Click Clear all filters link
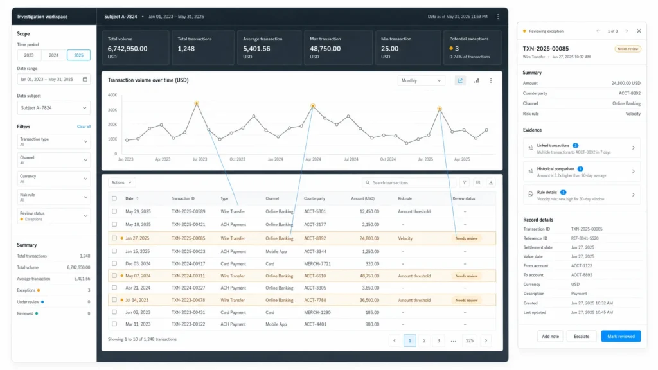Image resolution: width=658 pixels, height=370 pixels. pos(84,127)
